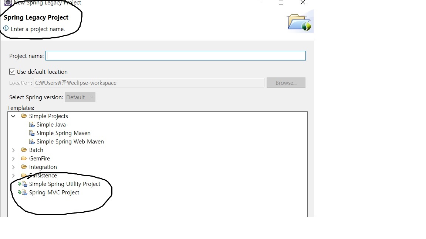This screenshot has height=239, width=426.
Task: Click the Location path field
Action: pos(149,83)
